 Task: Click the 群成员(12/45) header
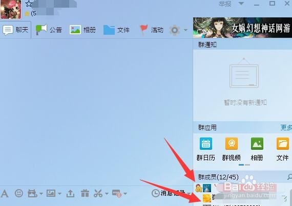click(x=218, y=177)
